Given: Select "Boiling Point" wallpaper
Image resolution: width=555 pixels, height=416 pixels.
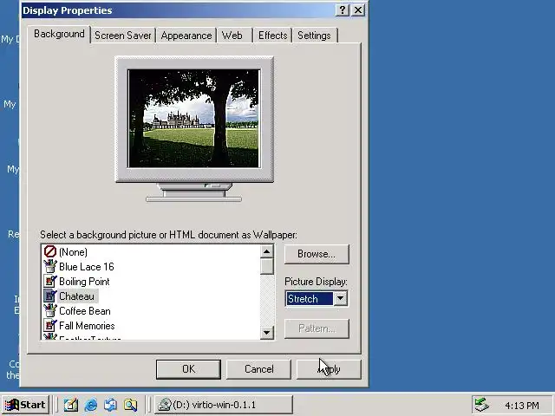Looking at the screenshot, I should click(x=84, y=281).
